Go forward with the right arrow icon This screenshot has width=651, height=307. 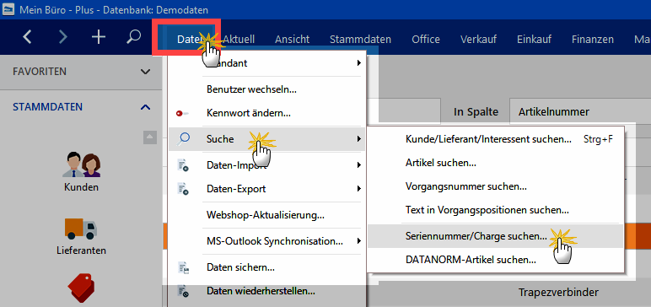click(x=62, y=38)
